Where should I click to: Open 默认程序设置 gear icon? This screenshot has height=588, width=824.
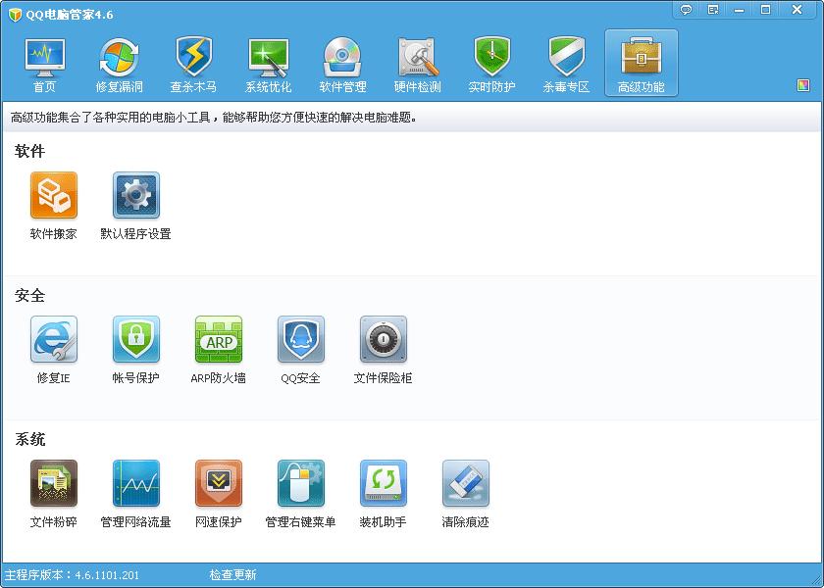click(x=135, y=196)
